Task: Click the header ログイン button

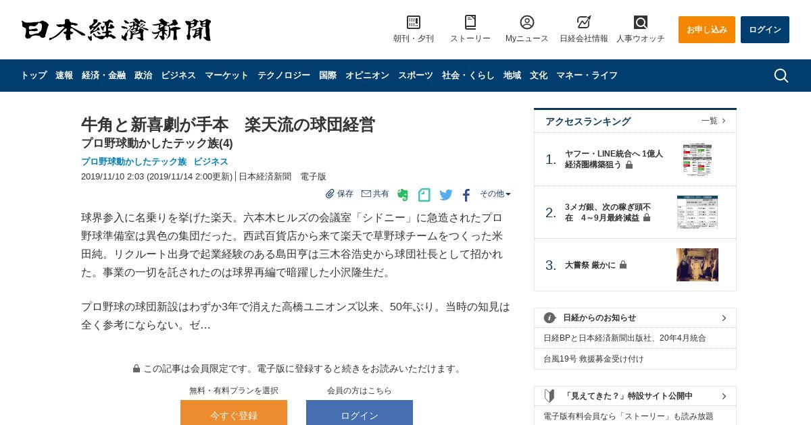Action: [x=765, y=30]
